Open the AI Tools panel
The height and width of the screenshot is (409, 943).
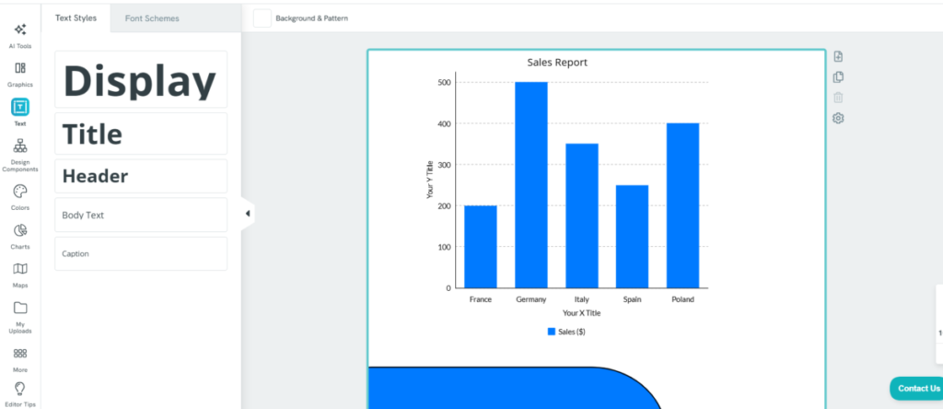(x=19, y=34)
